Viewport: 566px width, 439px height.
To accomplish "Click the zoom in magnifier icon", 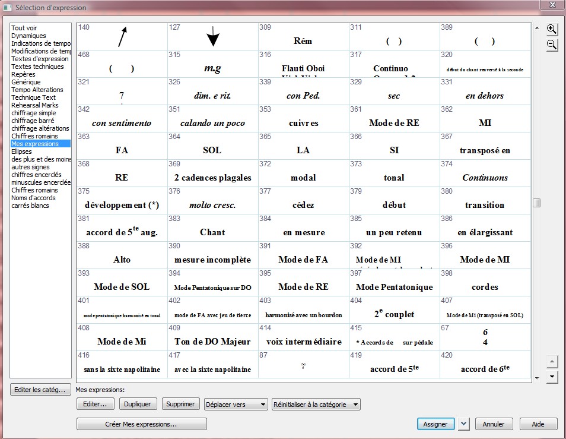I will point(552,30).
